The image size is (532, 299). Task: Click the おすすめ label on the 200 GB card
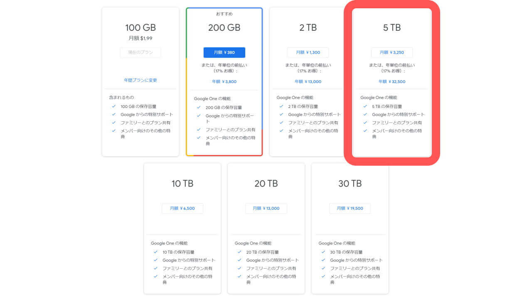tap(224, 14)
